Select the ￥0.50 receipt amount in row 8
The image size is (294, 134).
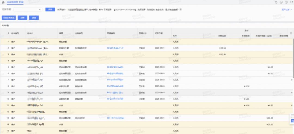247,86
